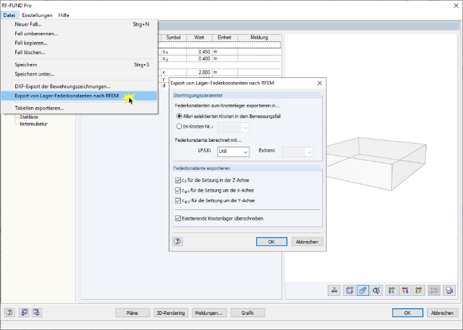
Task: Click the Pläne button
Action: point(132,312)
